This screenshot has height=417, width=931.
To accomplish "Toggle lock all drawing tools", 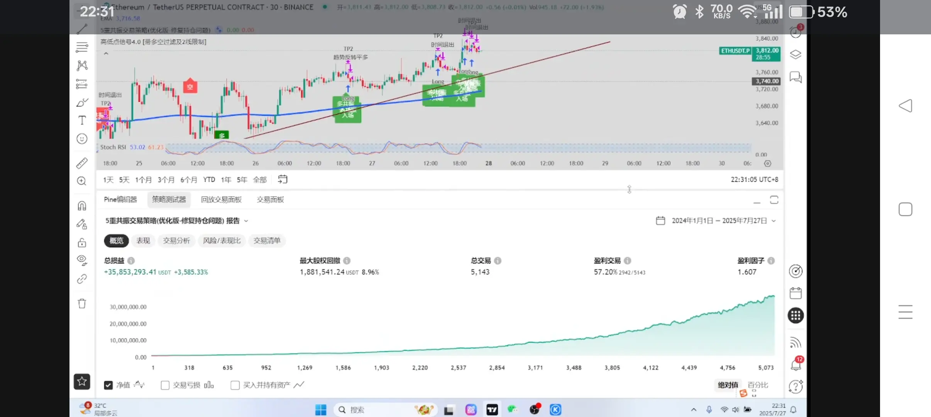I will (x=82, y=242).
